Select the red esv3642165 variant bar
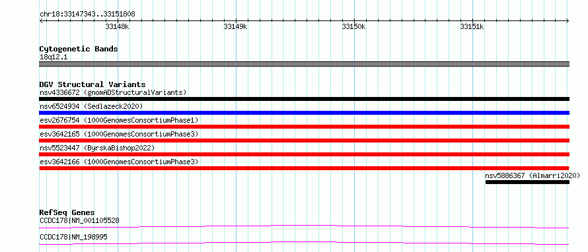588x252 pixels. tap(304, 141)
